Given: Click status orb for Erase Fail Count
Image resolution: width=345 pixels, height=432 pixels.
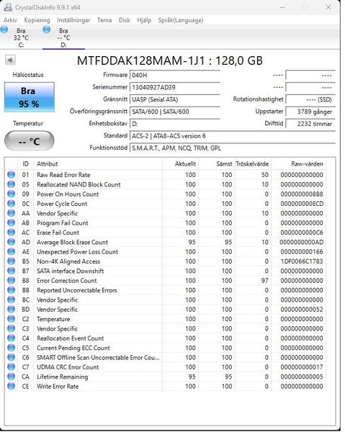Looking at the screenshot, I should (x=11, y=233).
